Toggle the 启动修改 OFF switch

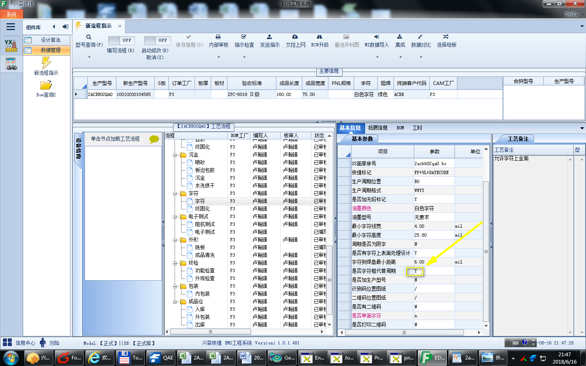pyautogui.click(x=157, y=41)
